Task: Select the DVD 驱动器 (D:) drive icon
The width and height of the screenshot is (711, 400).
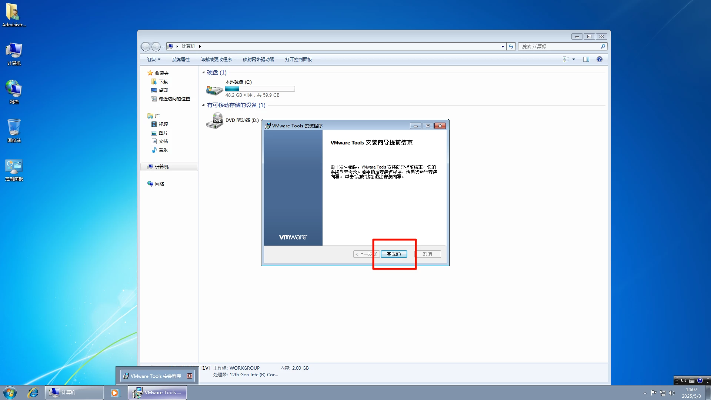Action: [x=214, y=121]
